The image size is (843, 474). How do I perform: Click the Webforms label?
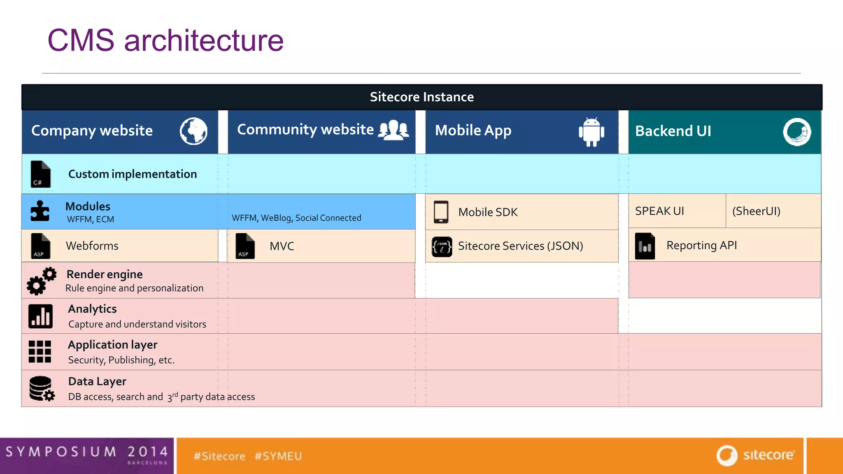(92, 246)
